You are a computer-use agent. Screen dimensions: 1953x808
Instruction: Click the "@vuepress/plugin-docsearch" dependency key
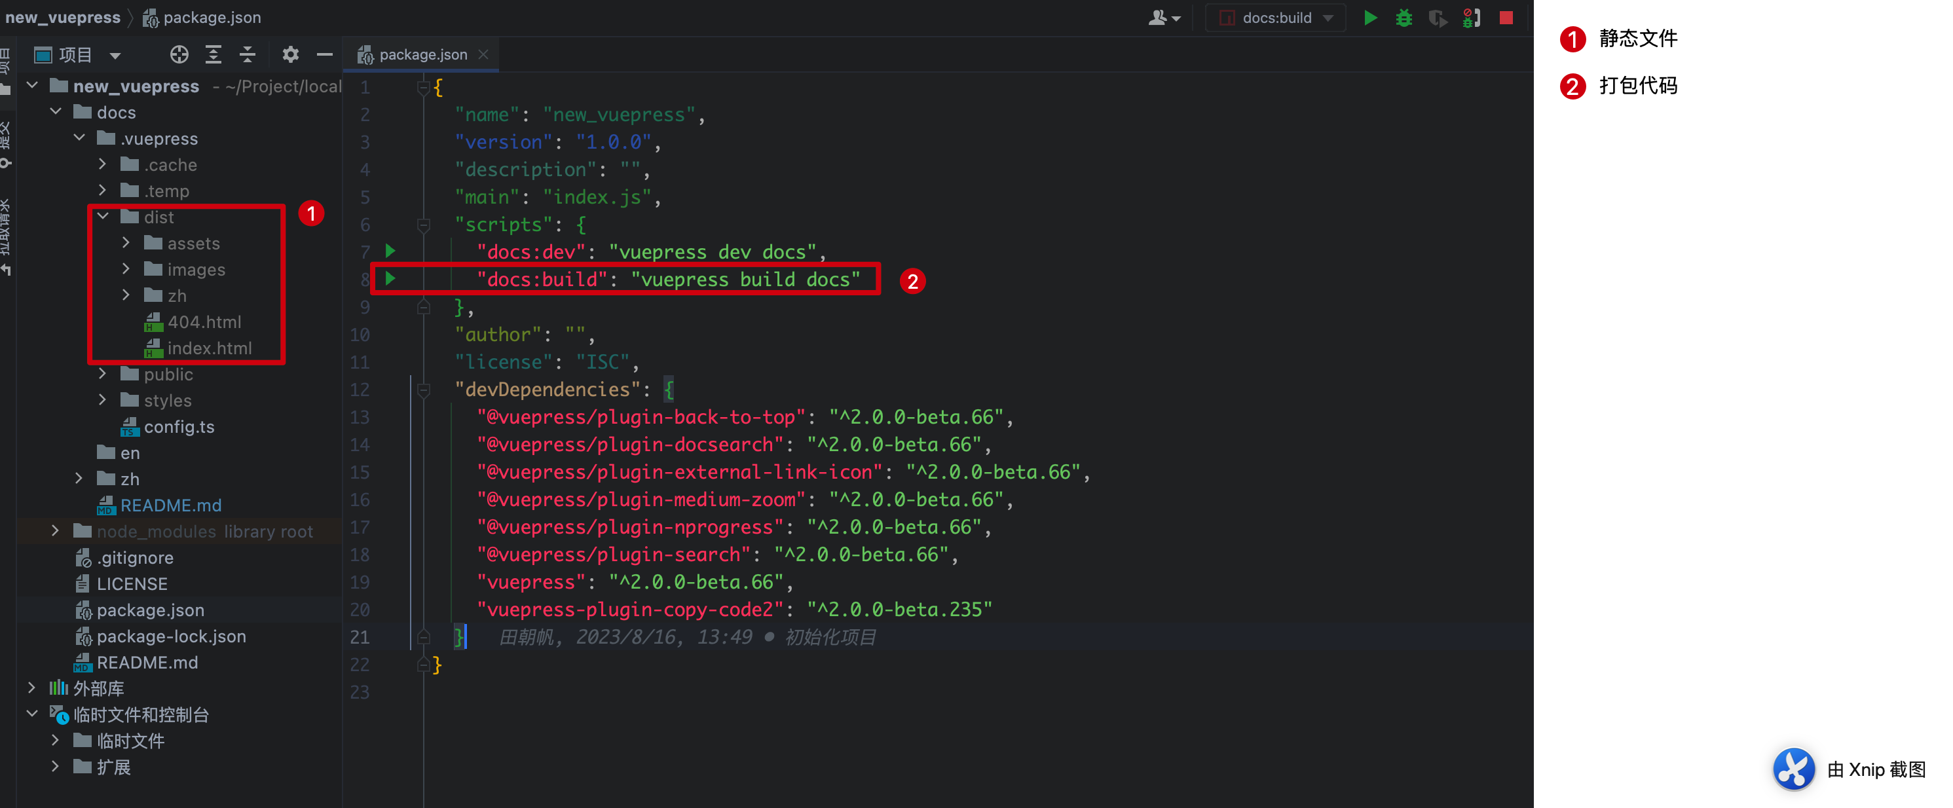point(630,445)
